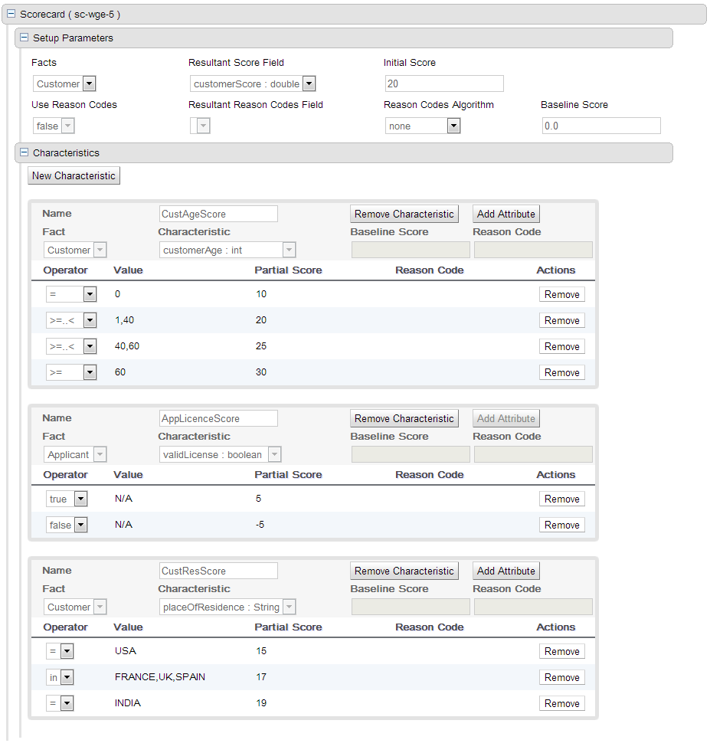The height and width of the screenshot is (753, 710).
Task: Open the Reason Codes Algorithm dropdown
Action: (x=453, y=126)
